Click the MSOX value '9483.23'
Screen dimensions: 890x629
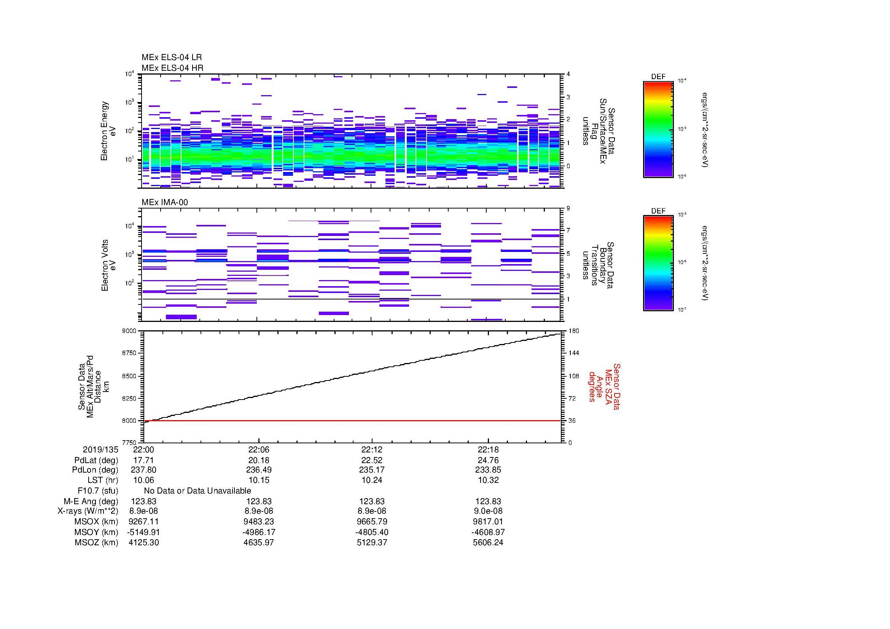(x=258, y=522)
